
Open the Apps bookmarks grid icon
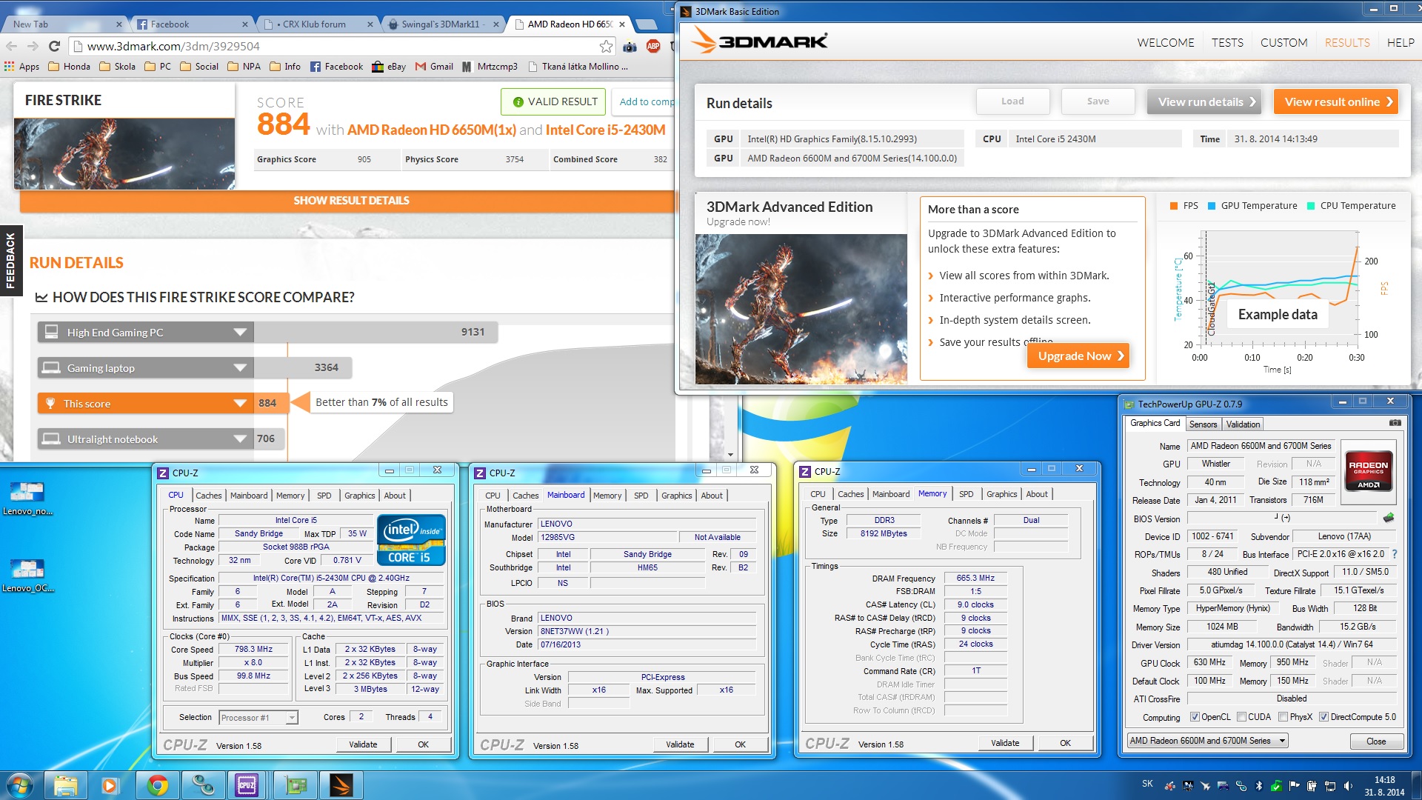(10, 66)
